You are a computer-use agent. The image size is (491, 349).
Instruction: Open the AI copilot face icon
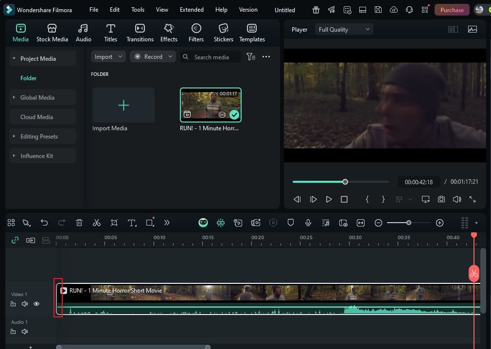click(x=203, y=223)
